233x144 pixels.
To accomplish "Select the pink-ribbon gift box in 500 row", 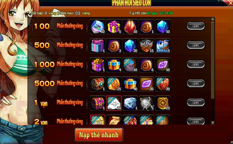I will click(x=98, y=46).
